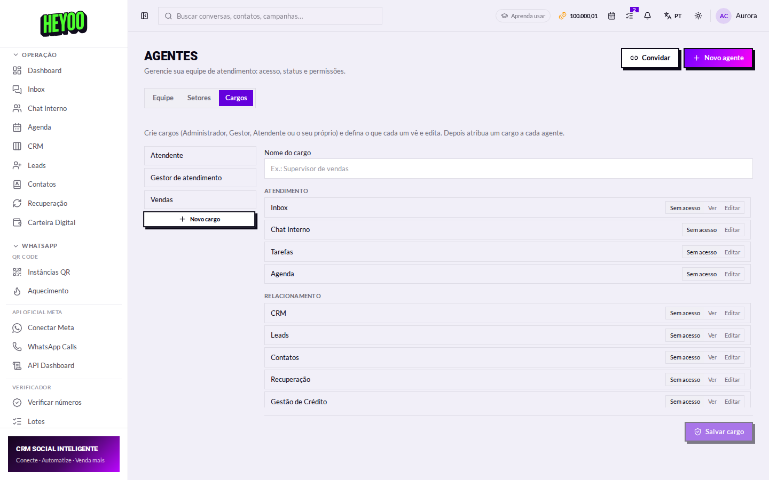
Task: Set Contatos permission to Ver
Action: (712, 357)
